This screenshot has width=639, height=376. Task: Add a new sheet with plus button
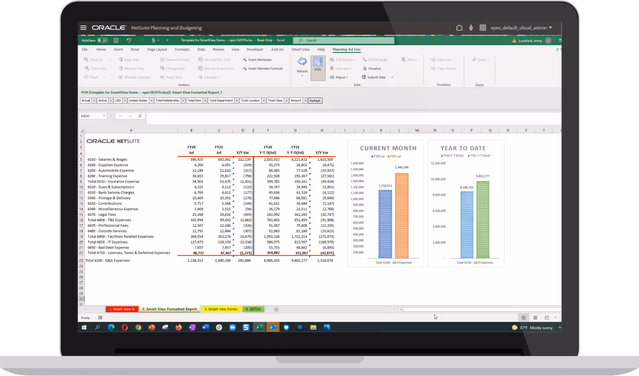pyautogui.click(x=276, y=309)
